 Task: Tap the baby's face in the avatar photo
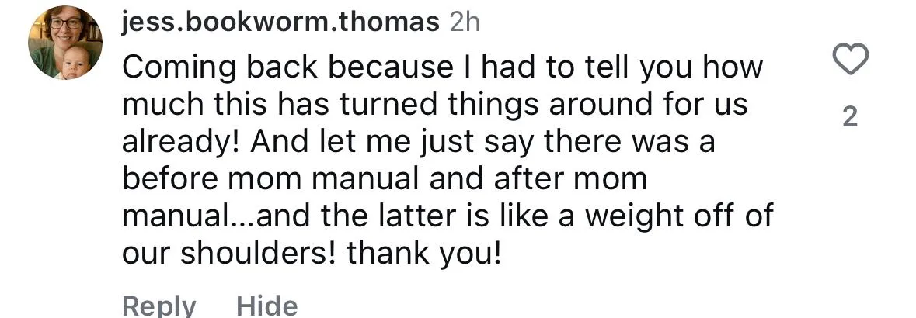74,61
